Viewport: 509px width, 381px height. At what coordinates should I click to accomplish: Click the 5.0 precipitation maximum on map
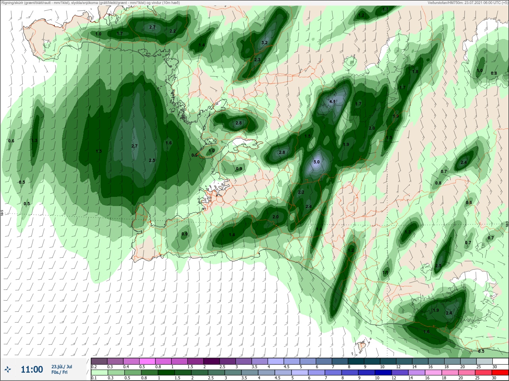tap(317, 162)
